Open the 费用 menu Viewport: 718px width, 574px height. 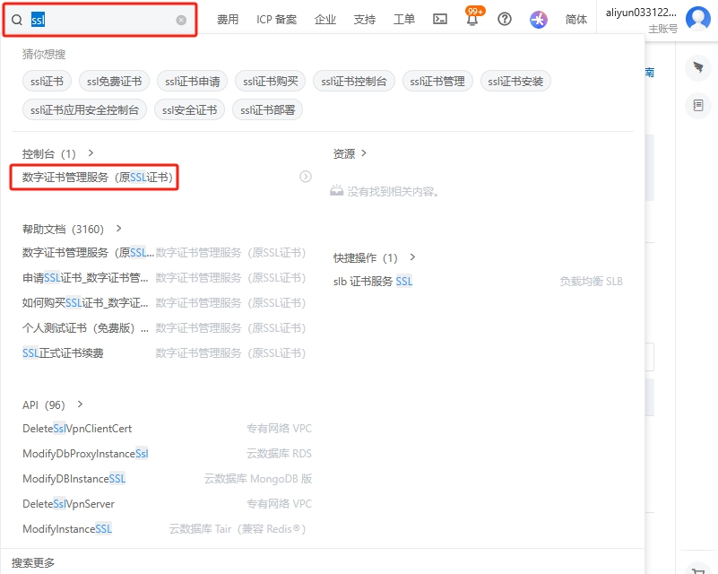coord(228,19)
